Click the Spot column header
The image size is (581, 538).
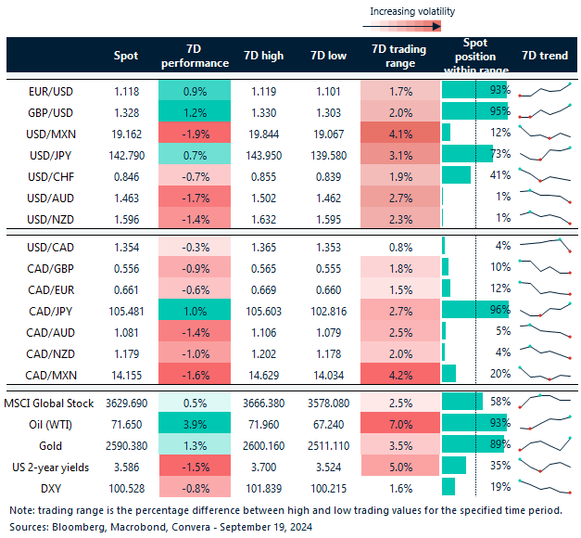click(125, 56)
